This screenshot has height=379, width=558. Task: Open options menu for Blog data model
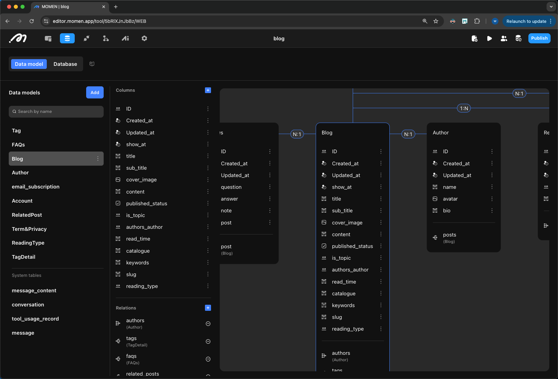coord(98,159)
